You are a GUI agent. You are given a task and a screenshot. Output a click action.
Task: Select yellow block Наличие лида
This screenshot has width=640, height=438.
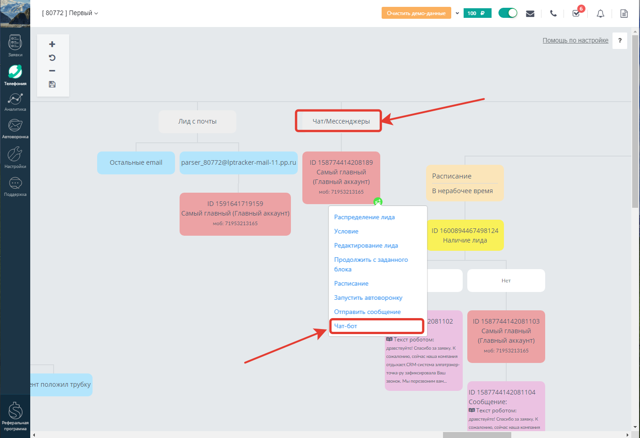coord(465,235)
